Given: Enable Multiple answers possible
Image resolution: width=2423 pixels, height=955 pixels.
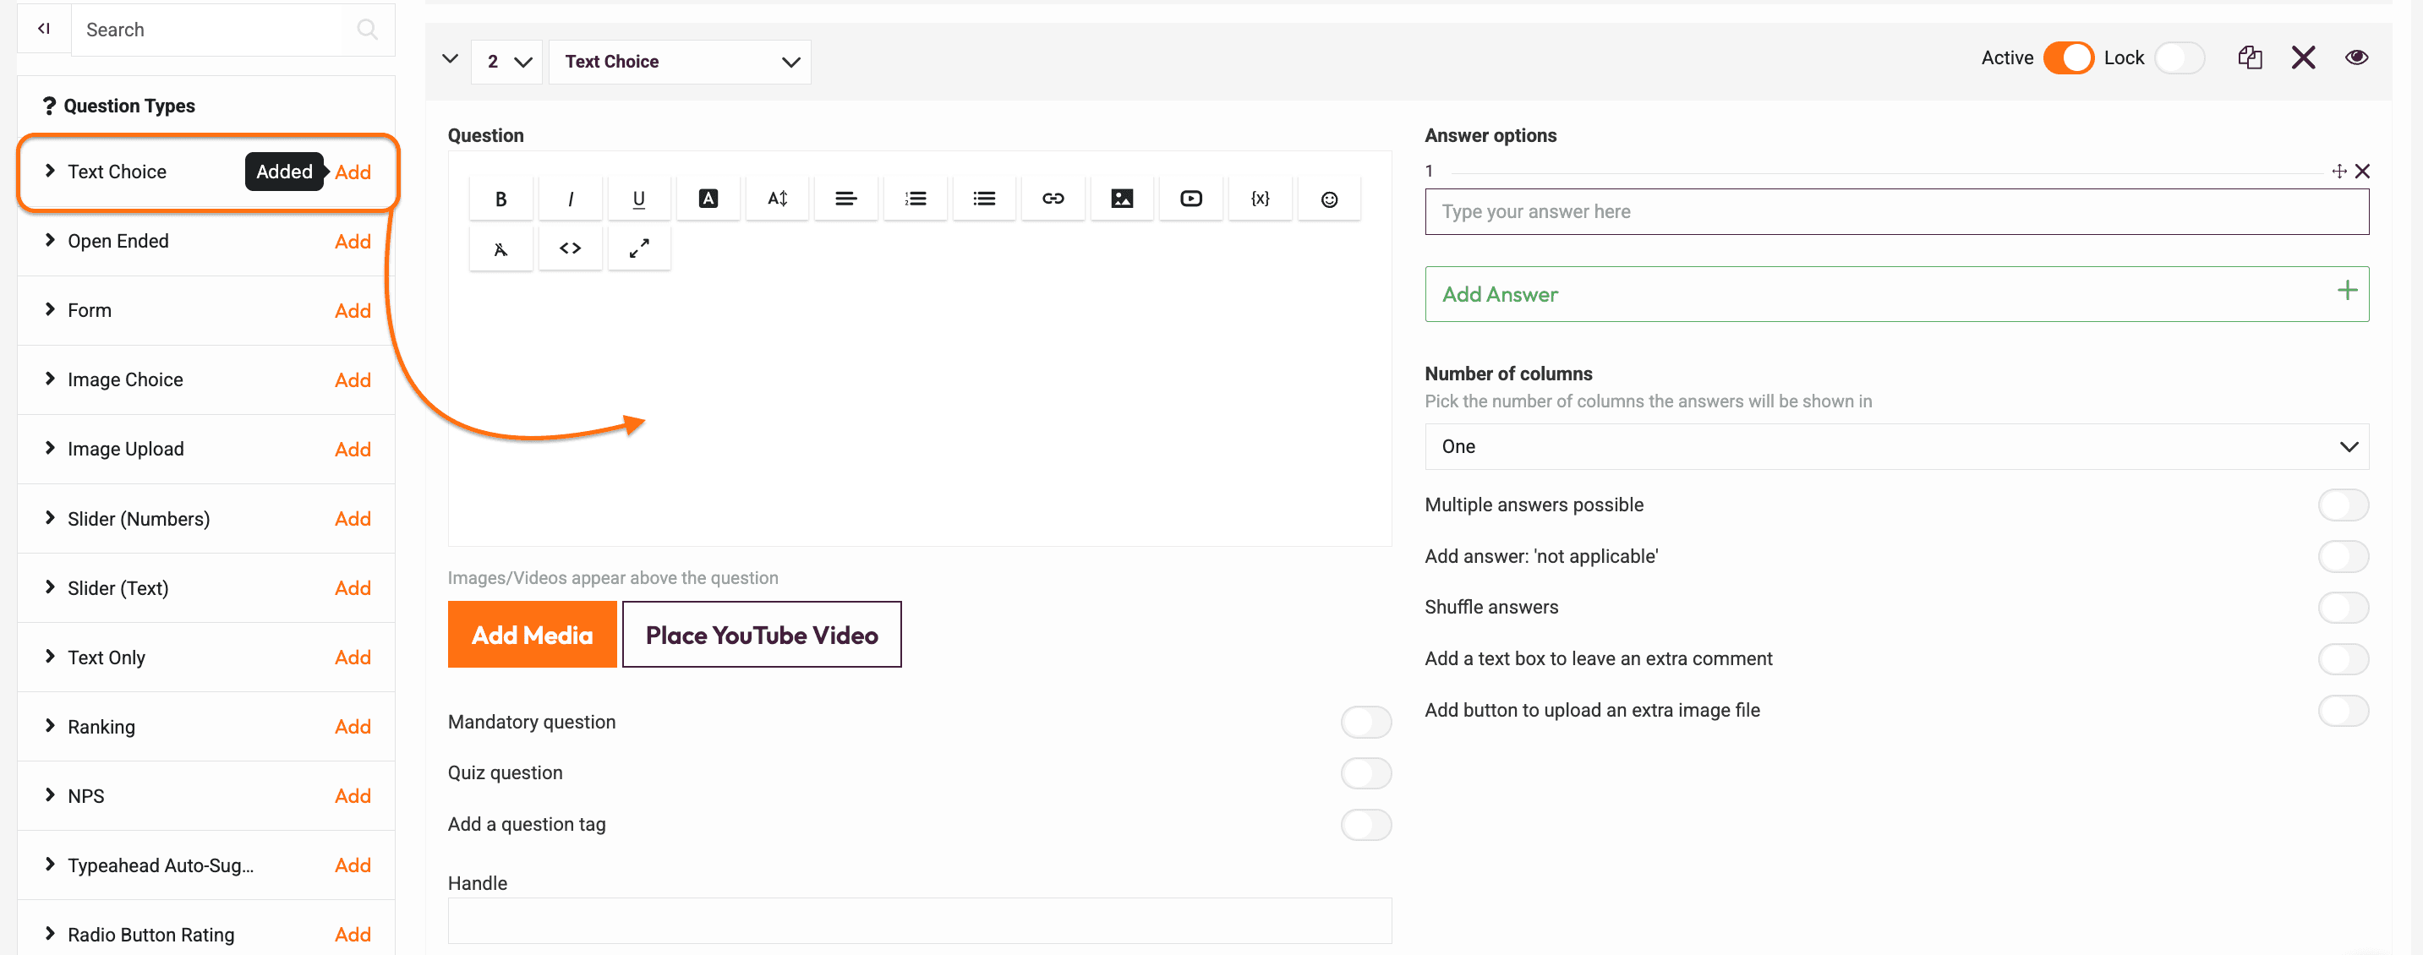Looking at the screenshot, I should (2343, 505).
